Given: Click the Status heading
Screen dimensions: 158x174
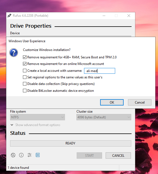Looking at the screenshot, I should (x=18, y=133).
